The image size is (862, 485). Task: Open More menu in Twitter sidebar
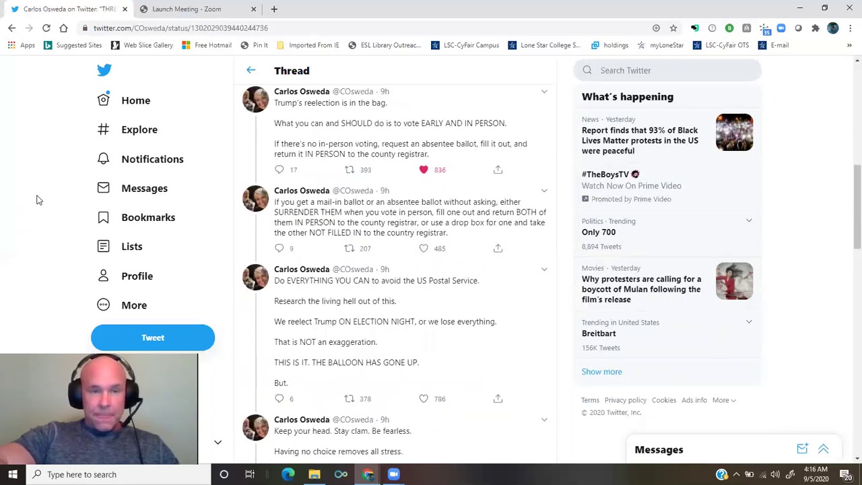click(x=122, y=305)
